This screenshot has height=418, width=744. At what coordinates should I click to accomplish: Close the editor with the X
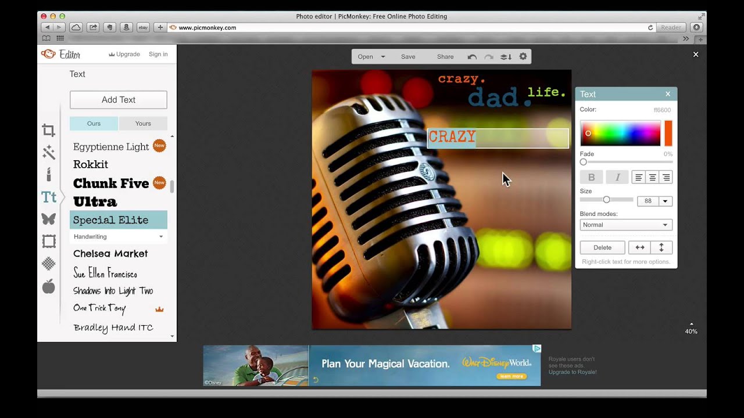point(696,55)
